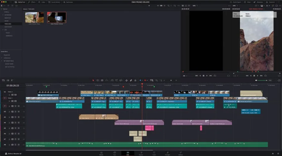
Task: Play the timeline viewer forward
Action: pyautogui.click(x=258, y=76)
